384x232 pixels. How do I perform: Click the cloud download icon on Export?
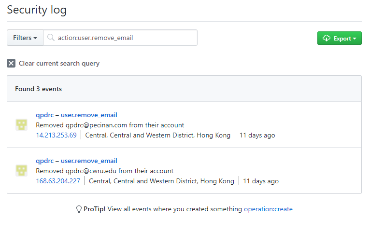coord(327,39)
